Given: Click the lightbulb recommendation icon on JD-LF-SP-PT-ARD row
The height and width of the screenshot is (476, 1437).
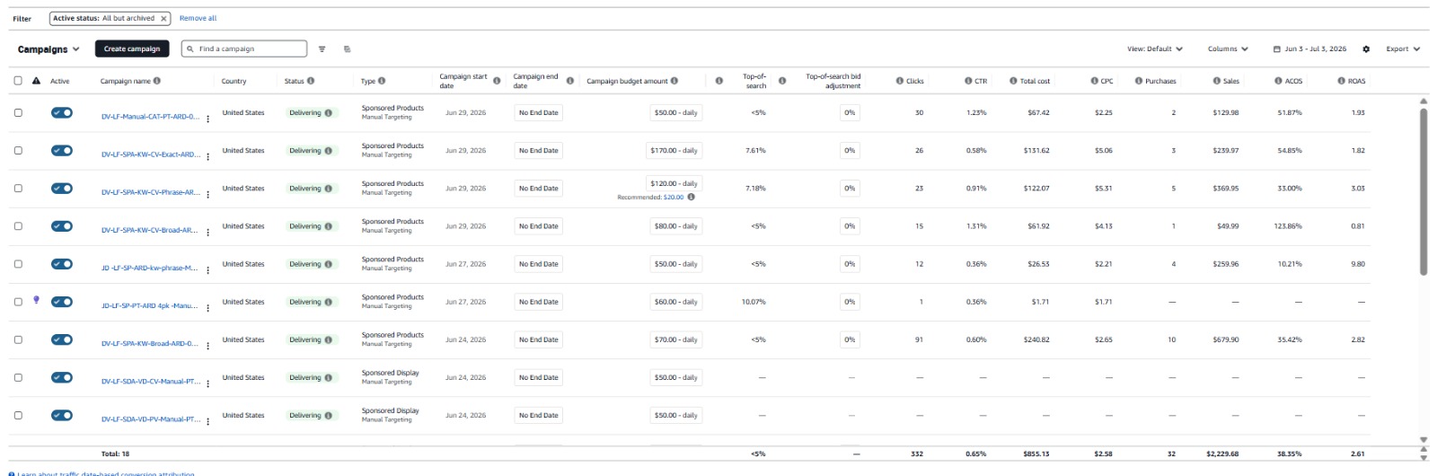Looking at the screenshot, I should point(36,300).
